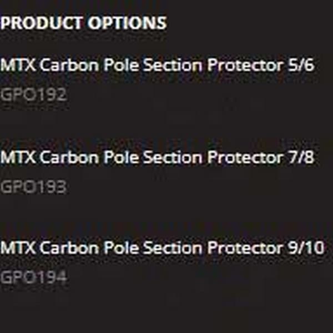
Task: Click Carbon in the 5/6 option title
Action: (x=69, y=64)
